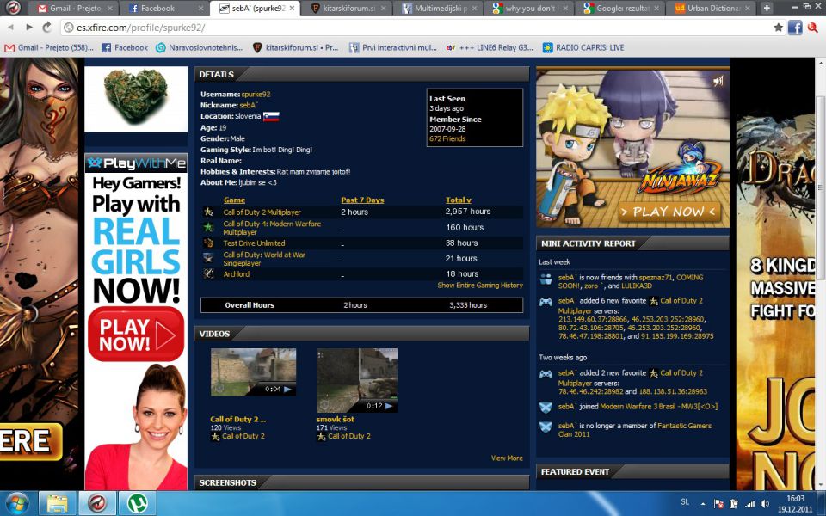
Task: Close the Gmail tab
Action: pyautogui.click(x=109, y=9)
